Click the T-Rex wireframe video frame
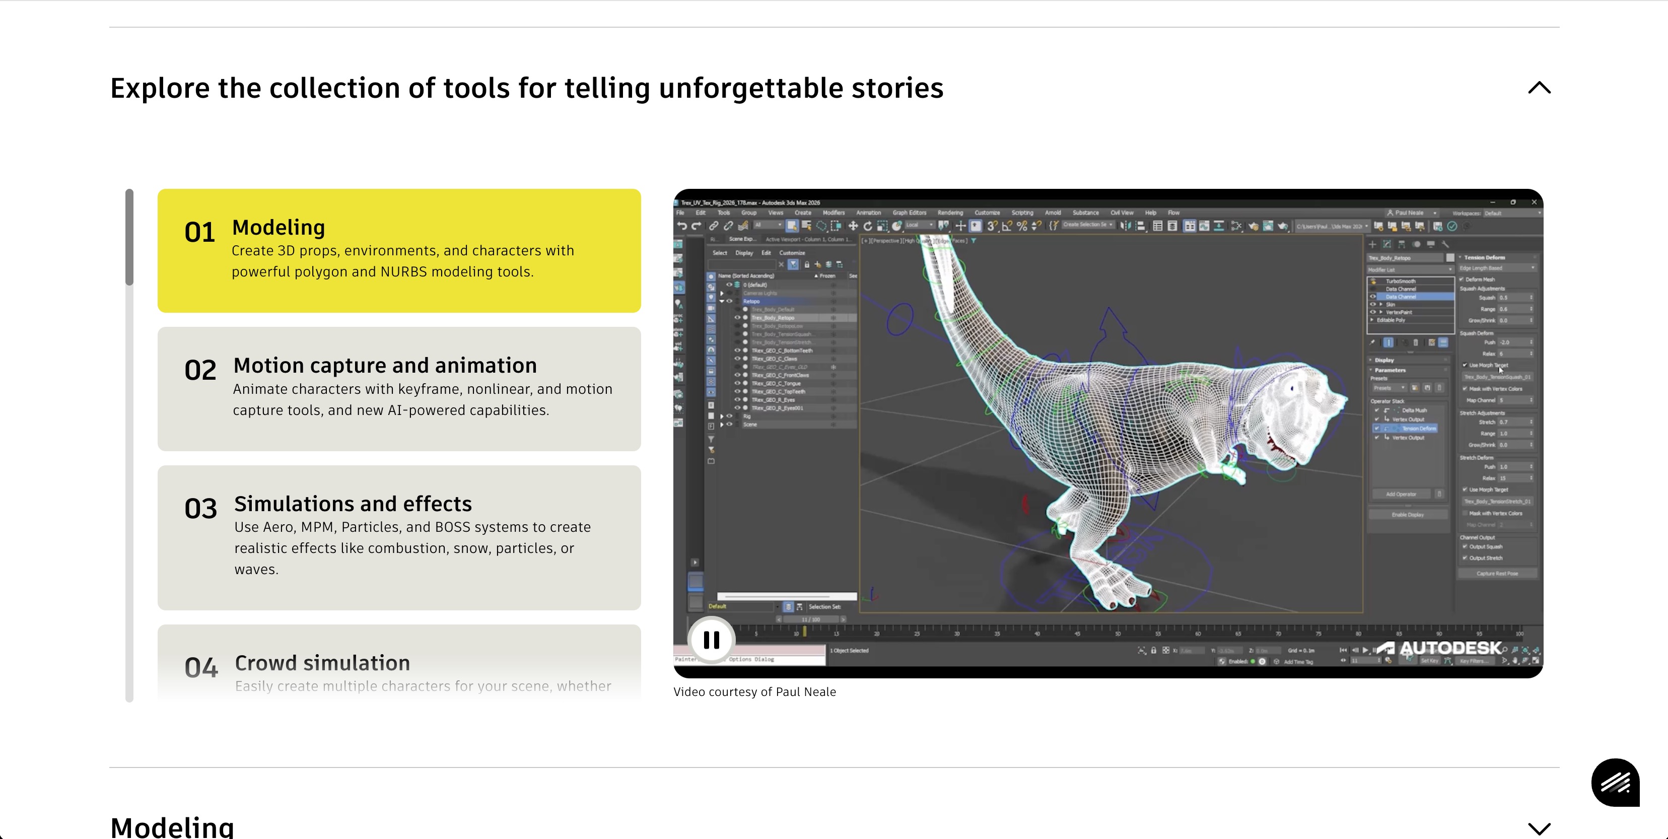The height and width of the screenshot is (839, 1668). [1108, 433]
